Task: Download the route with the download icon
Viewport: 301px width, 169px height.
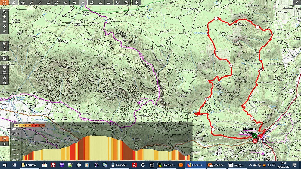Action: (4, 144)
